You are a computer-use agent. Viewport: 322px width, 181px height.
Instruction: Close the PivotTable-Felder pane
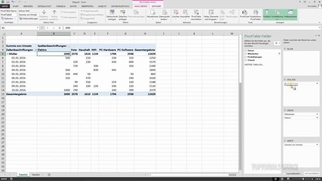(x=319, y=36)
